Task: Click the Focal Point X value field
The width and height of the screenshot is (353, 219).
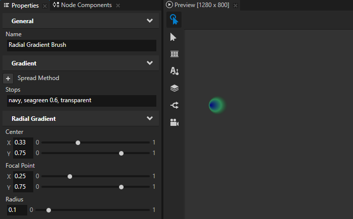Action: click(x=23, y=176)
